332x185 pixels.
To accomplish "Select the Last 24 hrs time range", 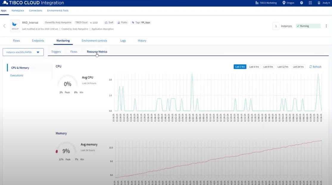I will 298,67.
